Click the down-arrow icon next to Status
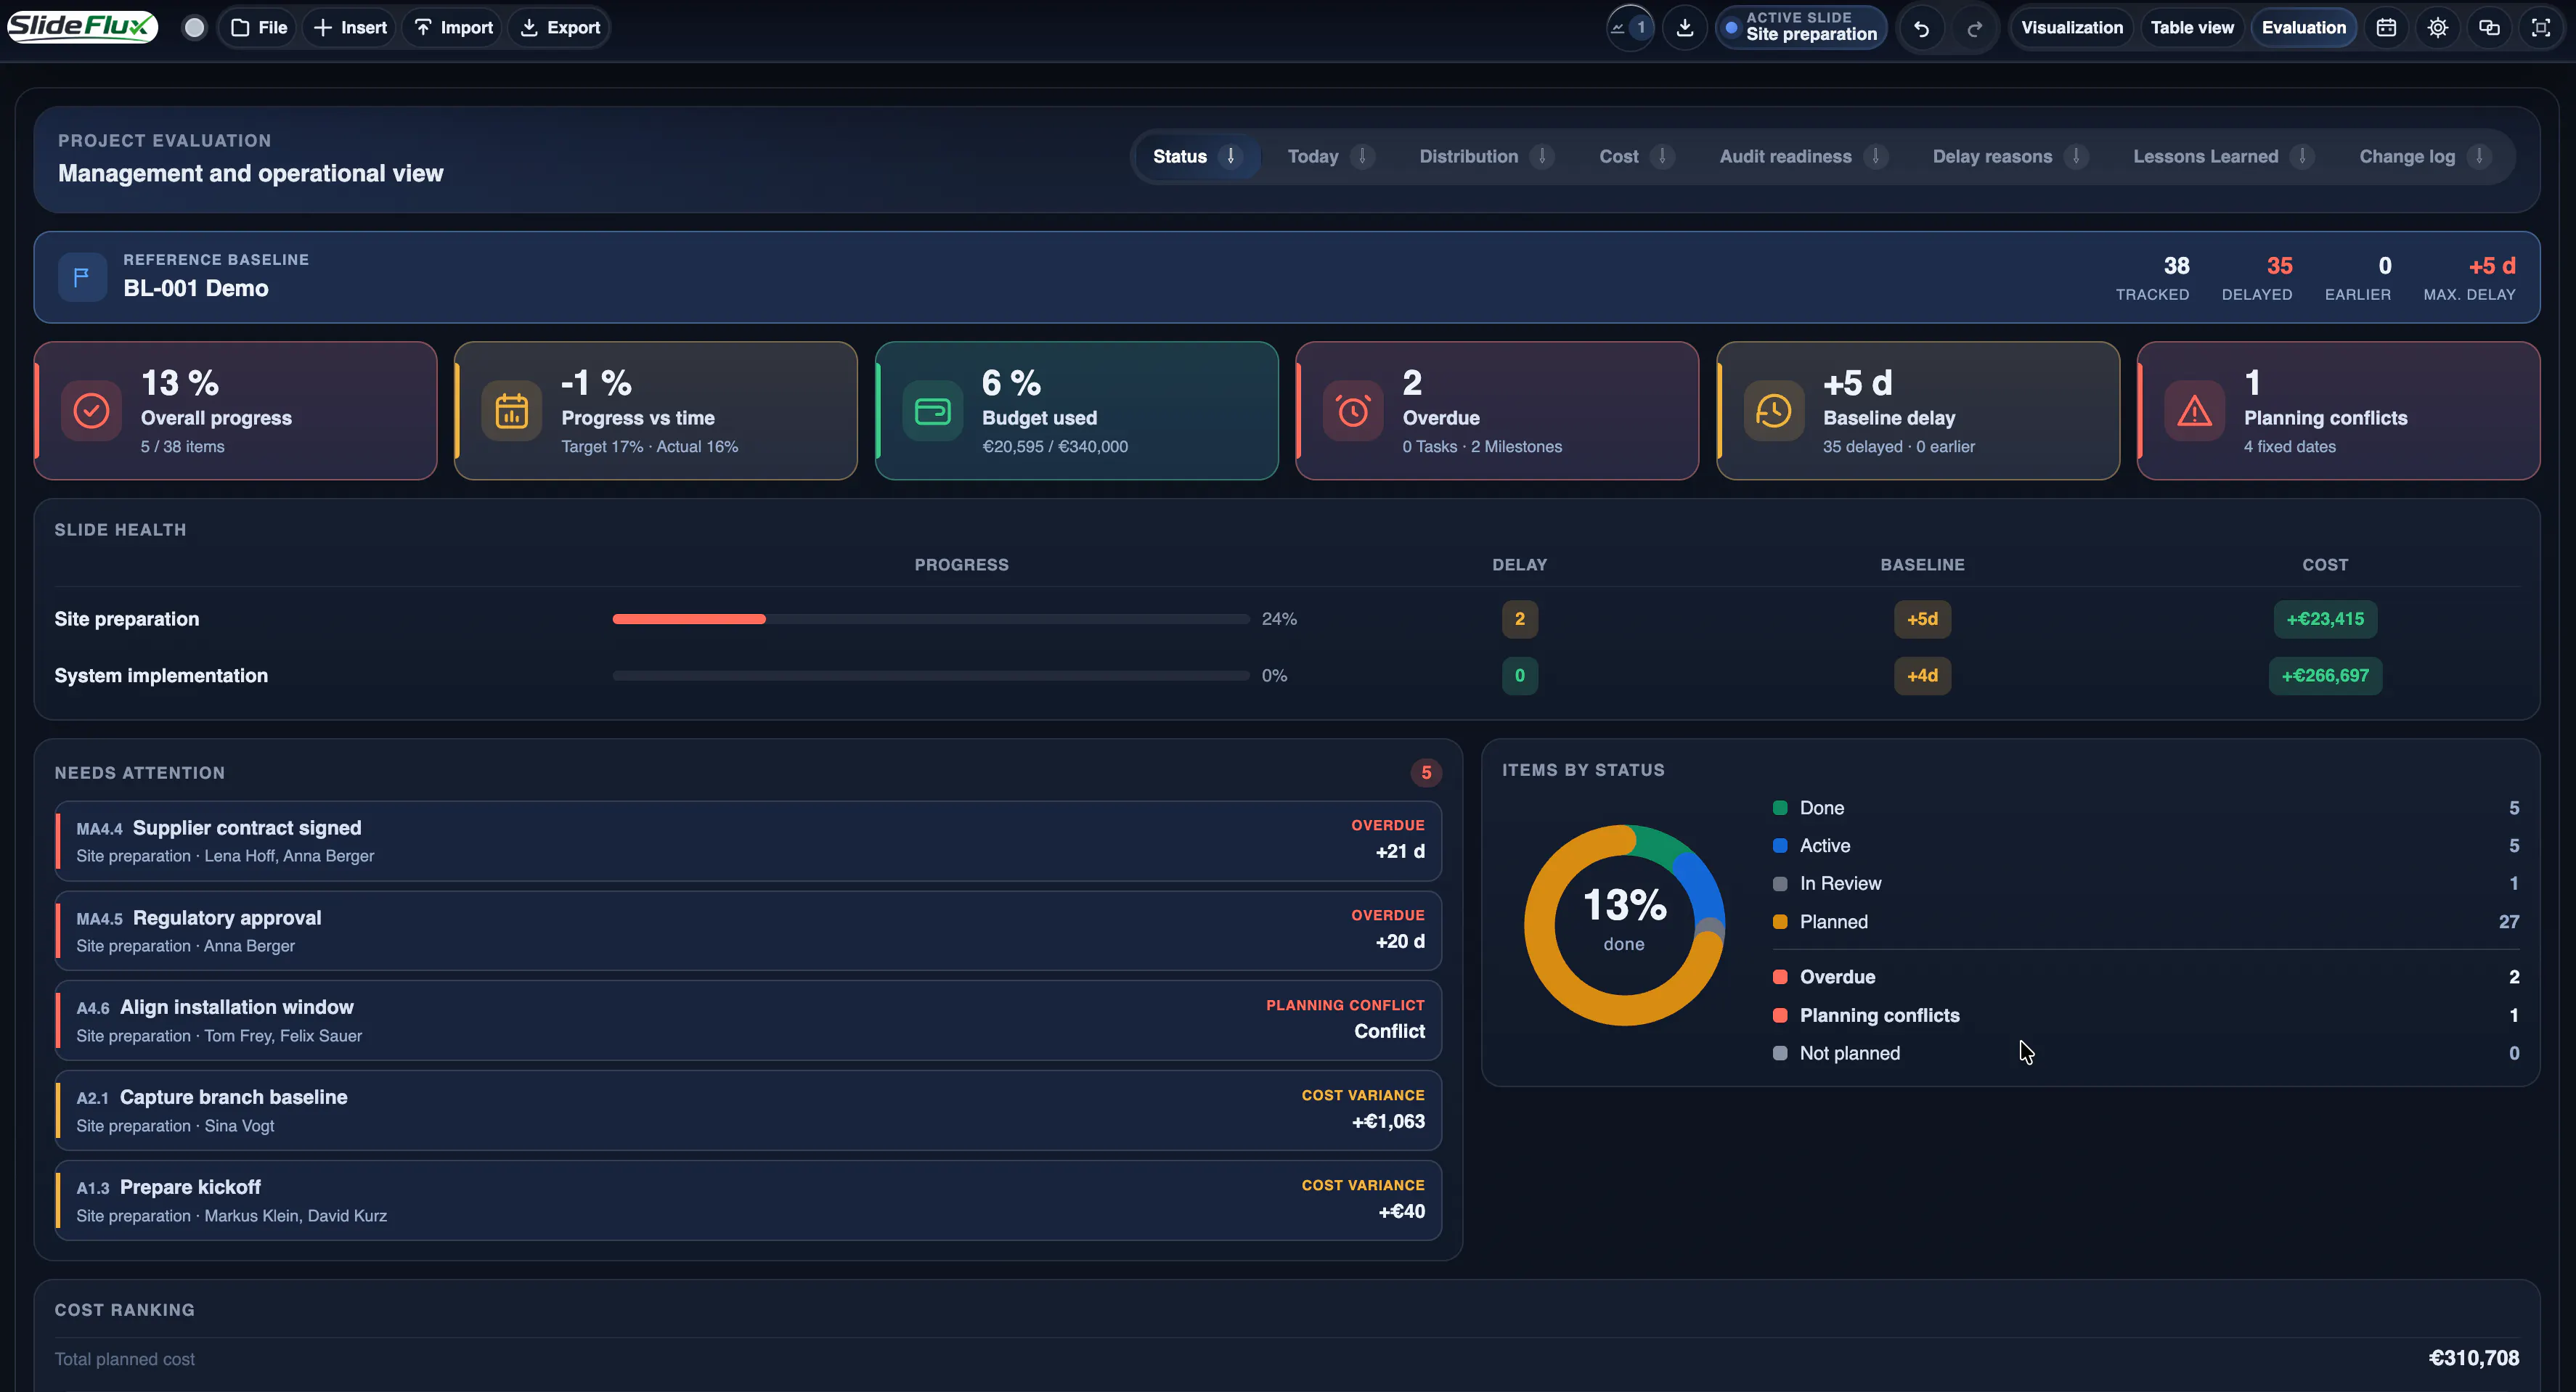The image size is (2576, 1392). tap(1231, 156)
